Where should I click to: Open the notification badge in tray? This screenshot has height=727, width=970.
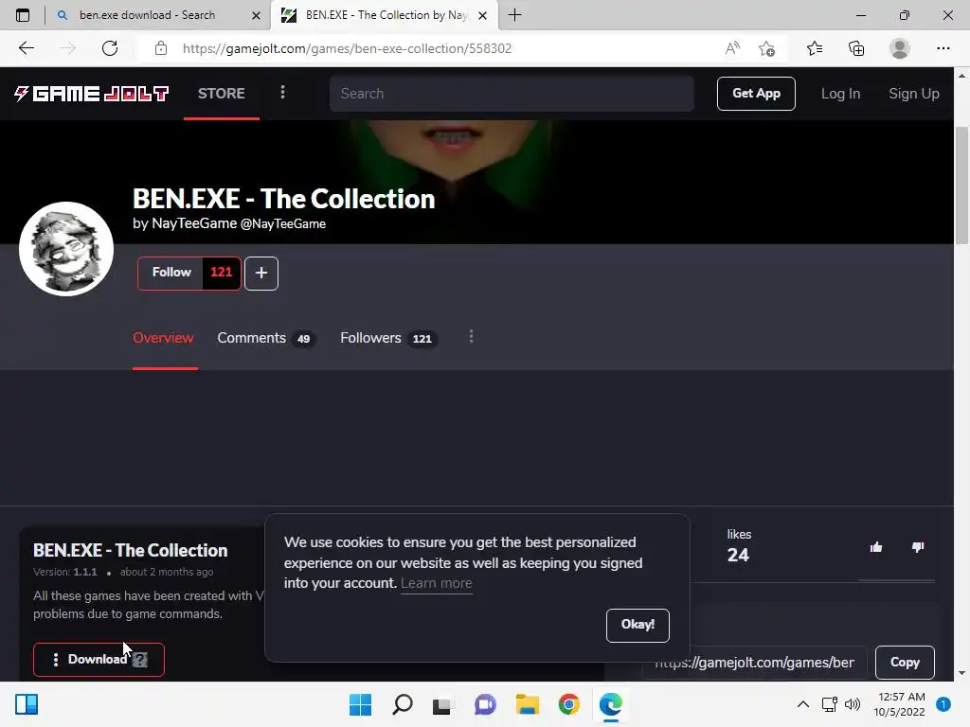tap(943, 704)
